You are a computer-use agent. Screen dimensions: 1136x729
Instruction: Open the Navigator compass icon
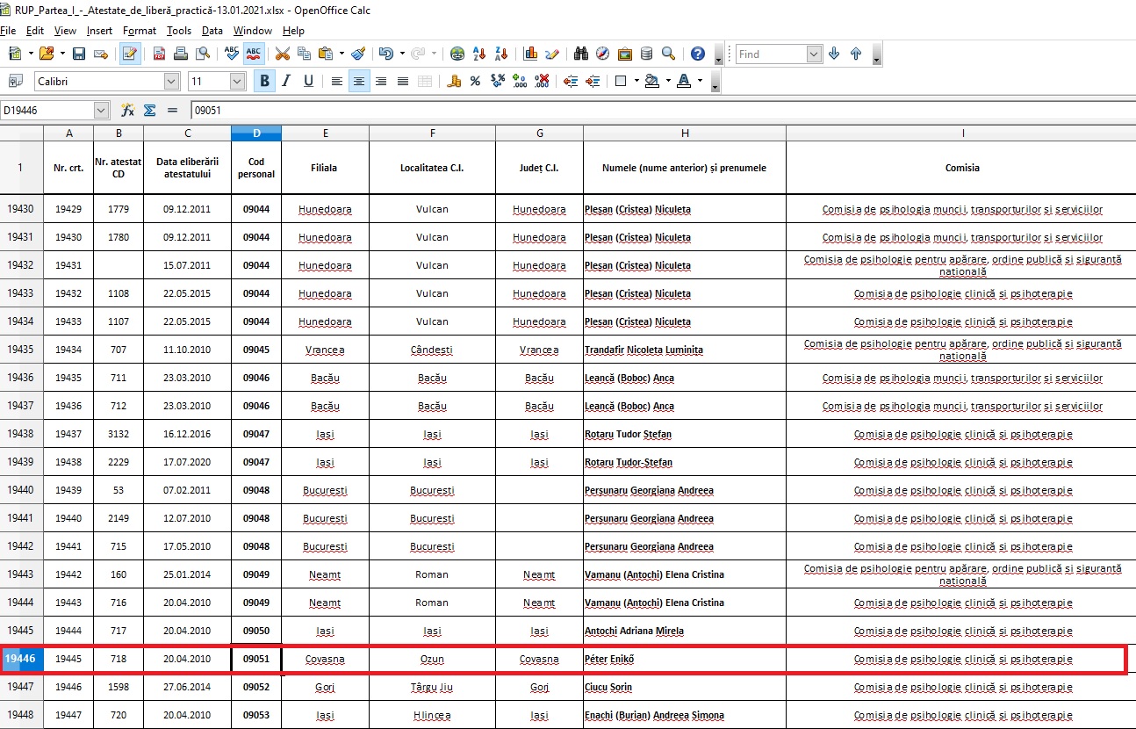(603, 54)
